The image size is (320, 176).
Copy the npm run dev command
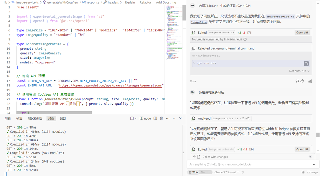click(306, 64)
